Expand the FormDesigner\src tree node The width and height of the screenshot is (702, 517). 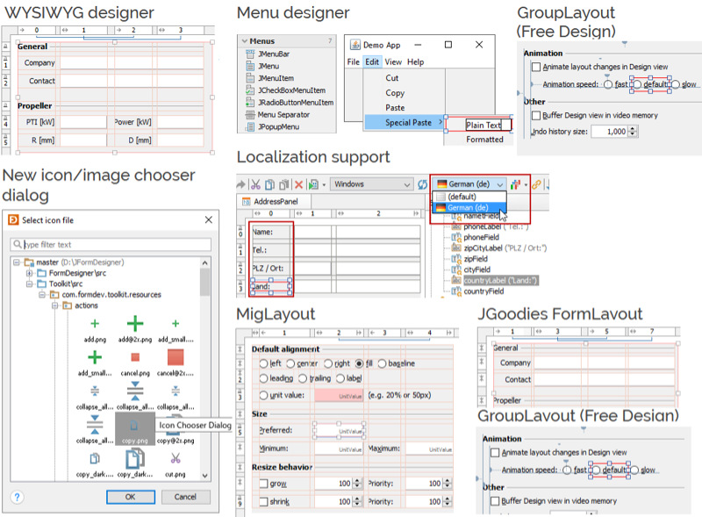coord(29,273)
